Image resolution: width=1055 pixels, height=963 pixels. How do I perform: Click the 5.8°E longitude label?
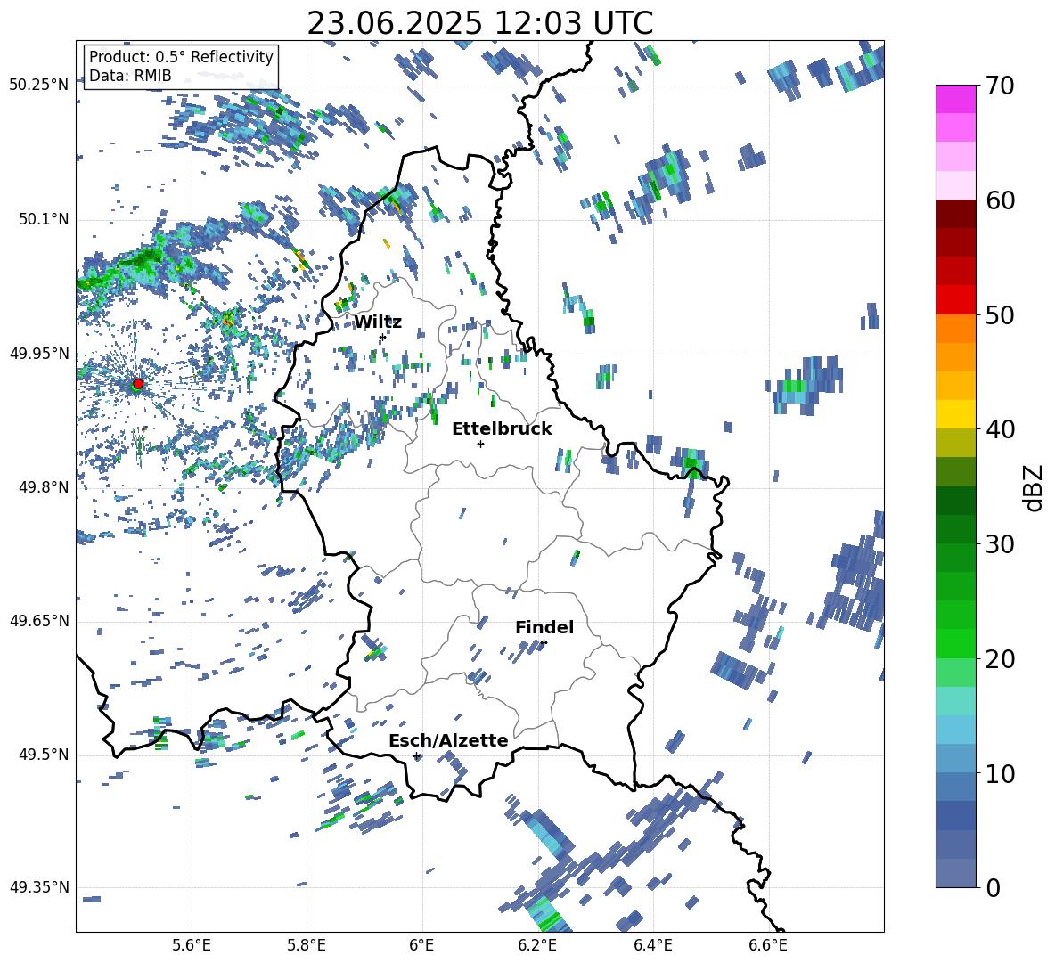pos(307,945)
